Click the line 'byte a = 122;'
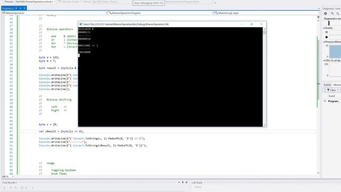Image resolution: width=341 pixels, height=192 pixels. [49, 58]
